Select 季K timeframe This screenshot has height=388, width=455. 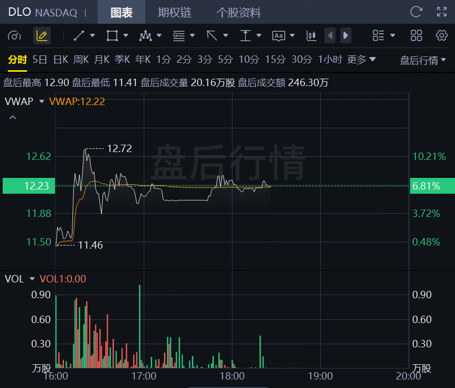122,60
